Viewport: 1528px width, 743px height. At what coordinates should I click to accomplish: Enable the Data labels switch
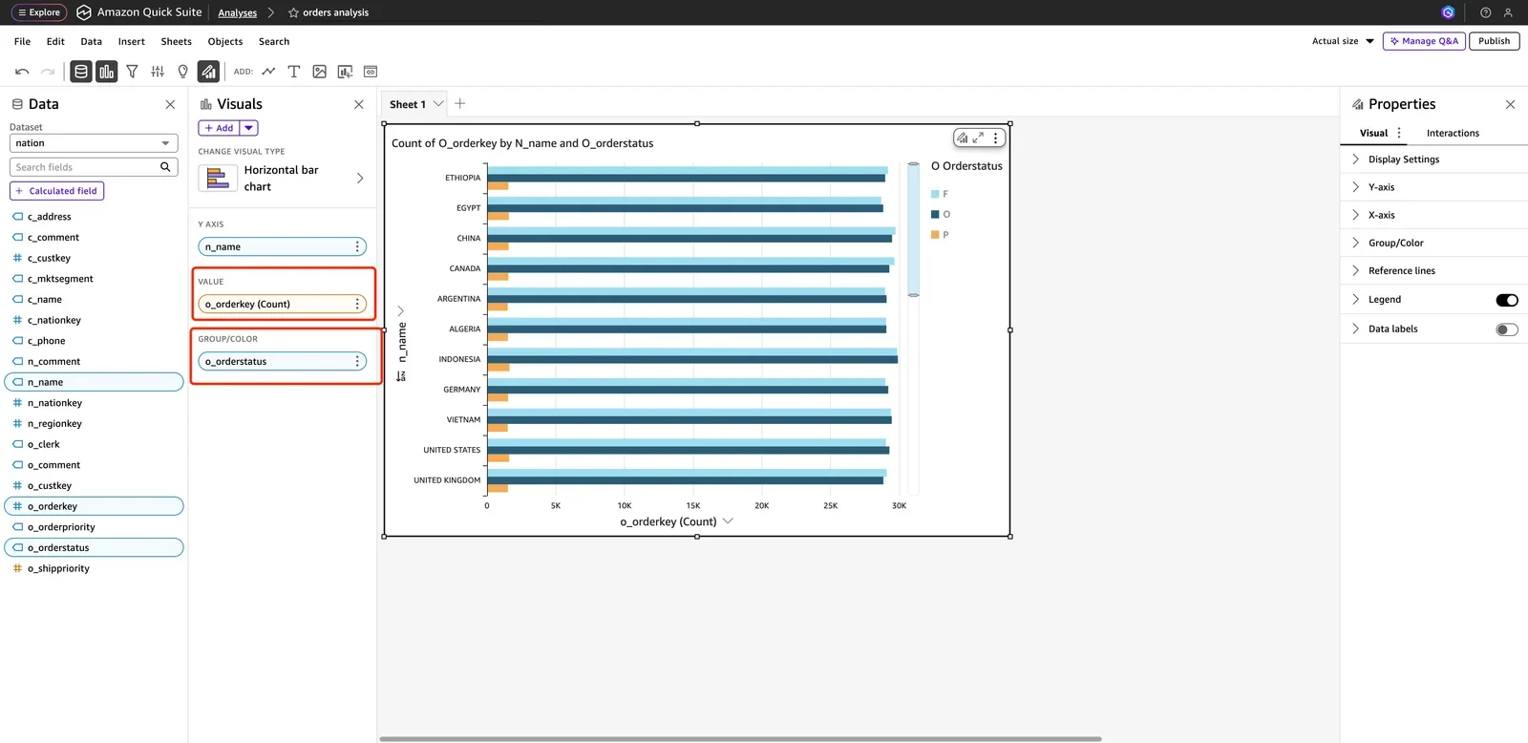(1507, 329)
